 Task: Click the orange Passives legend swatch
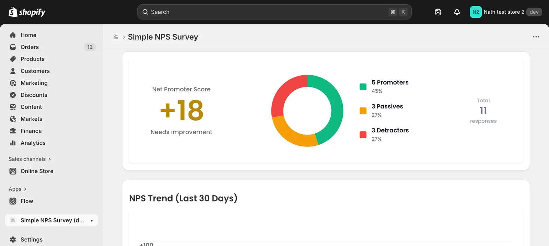363,111
